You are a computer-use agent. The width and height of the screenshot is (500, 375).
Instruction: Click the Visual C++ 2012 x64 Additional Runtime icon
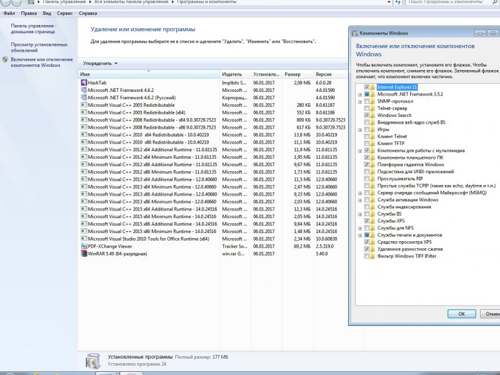tap(84, 149)
